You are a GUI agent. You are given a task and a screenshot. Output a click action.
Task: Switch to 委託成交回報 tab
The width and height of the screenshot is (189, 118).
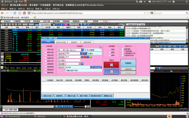click(61, 42)
